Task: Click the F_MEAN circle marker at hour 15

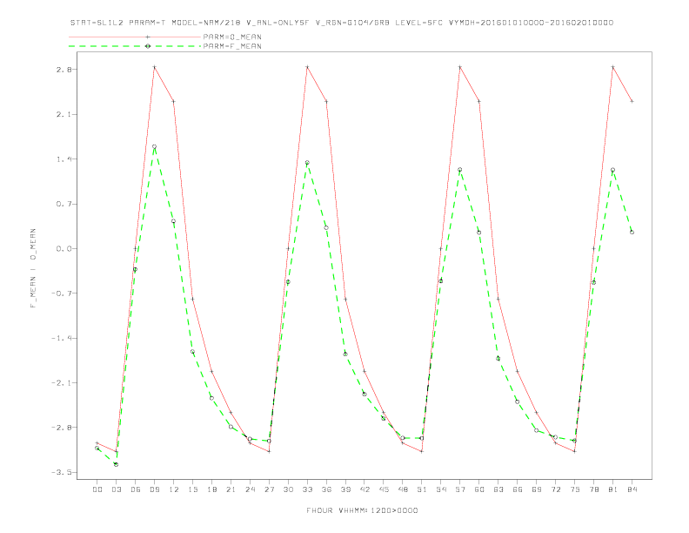Action: pyautogui.click(x=192, y=352)
